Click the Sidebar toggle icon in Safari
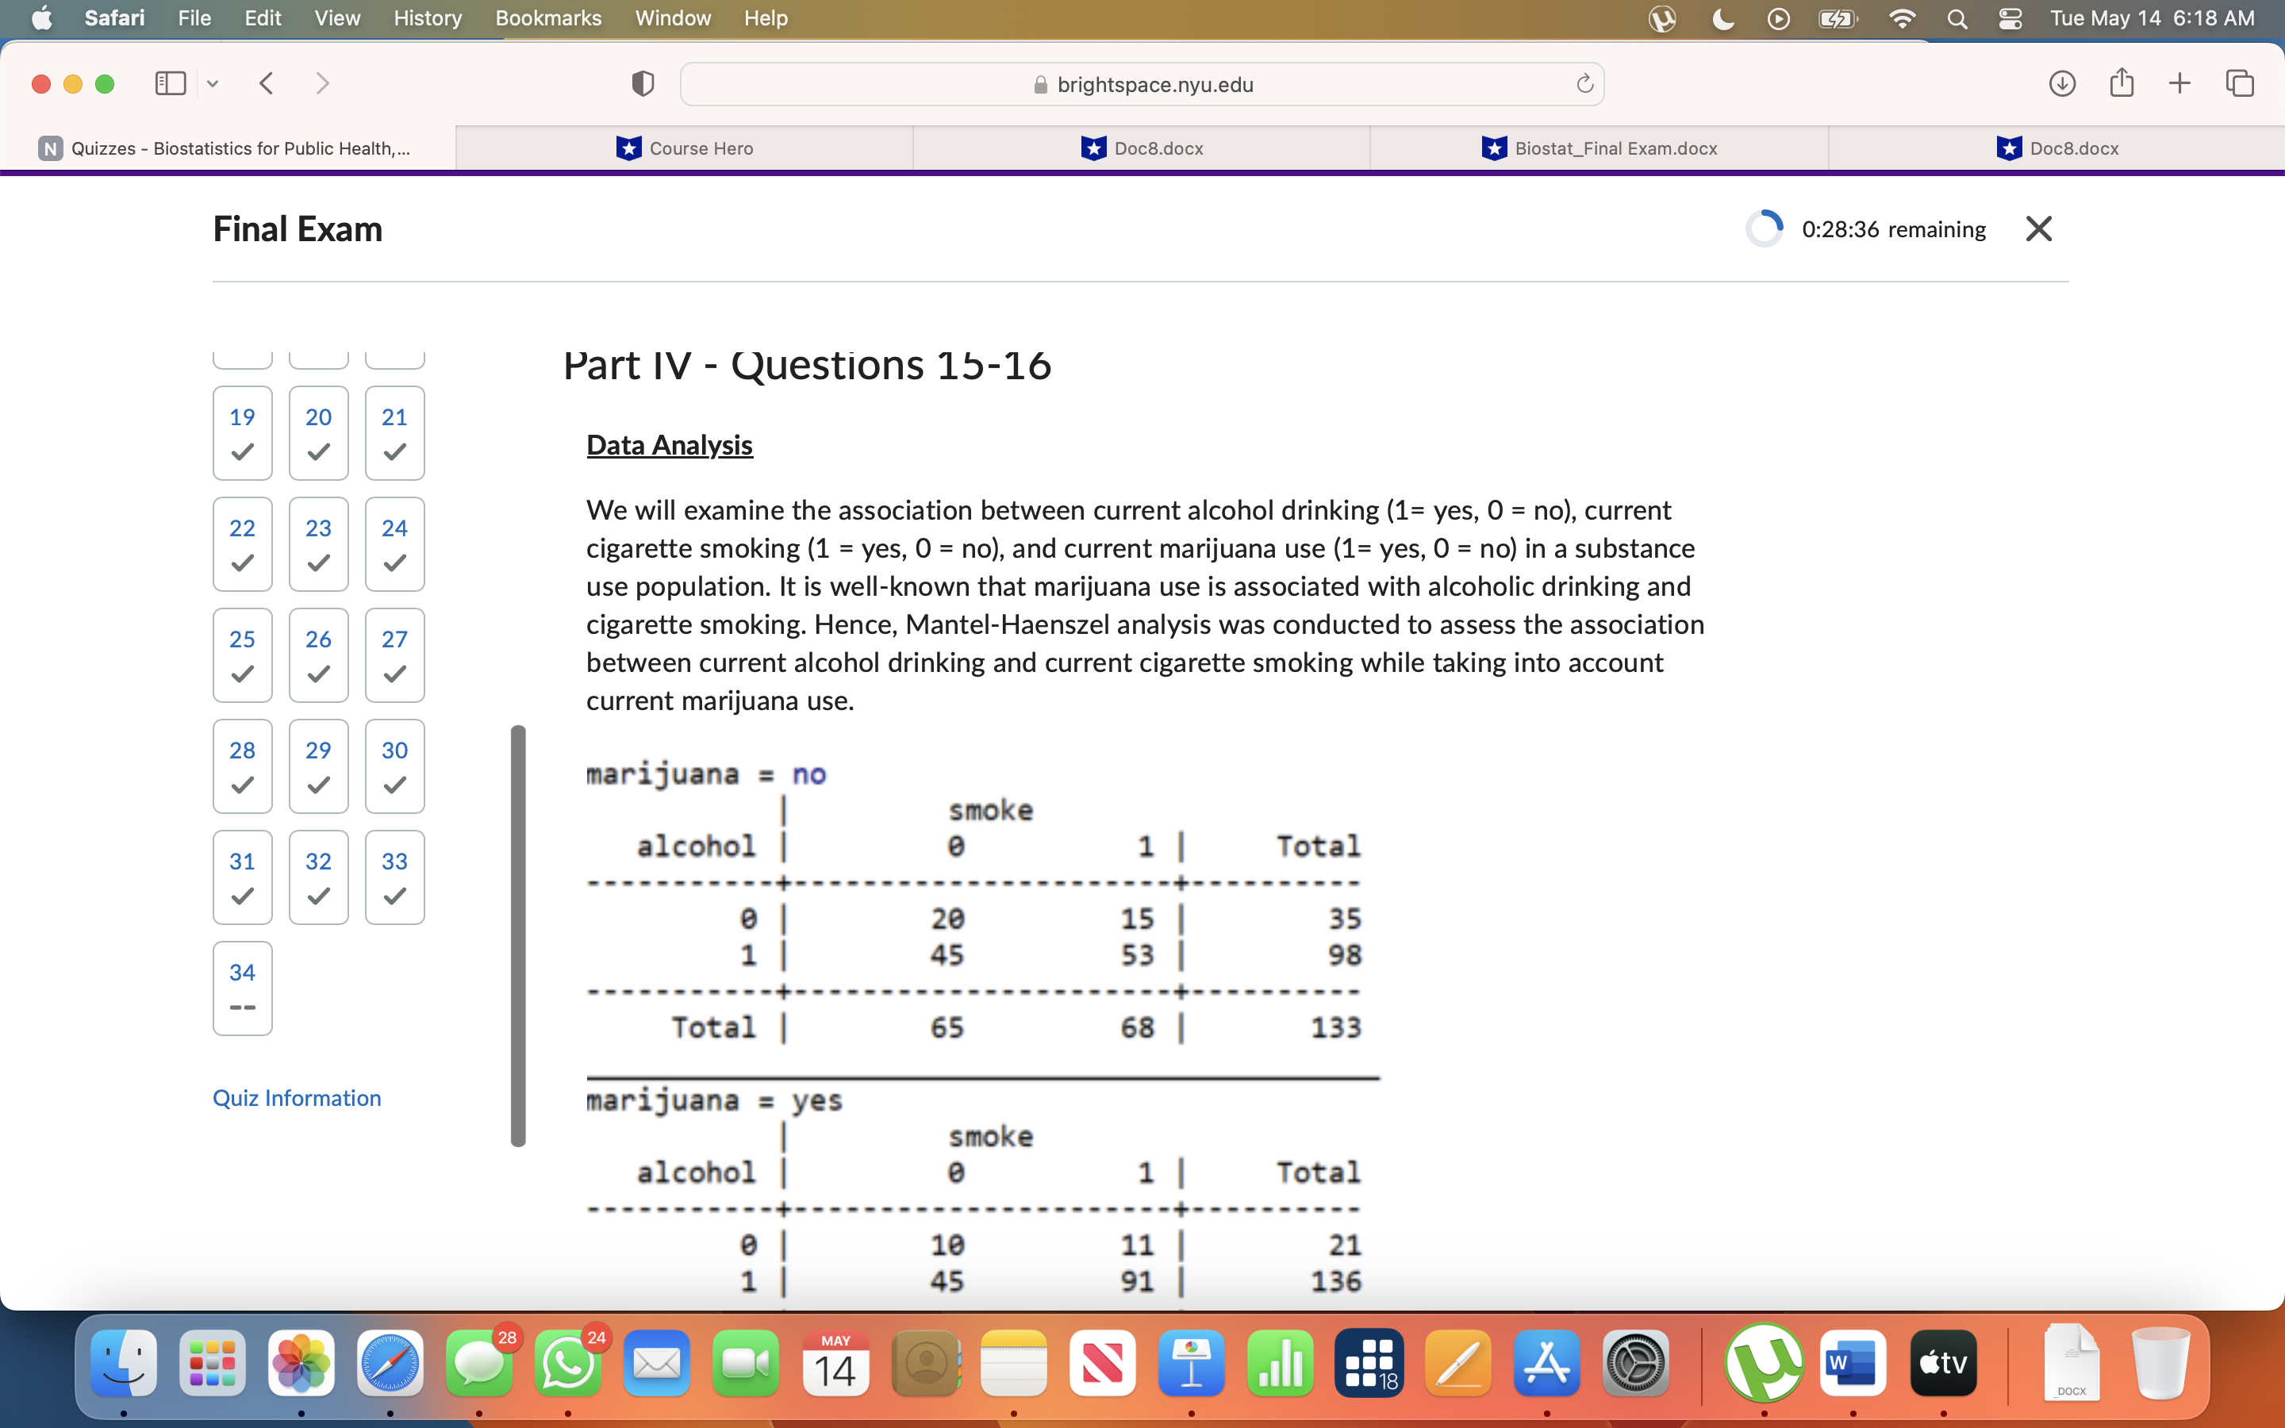The width and height of the screenshot is (2285, 1428). [x=170, y=84]
